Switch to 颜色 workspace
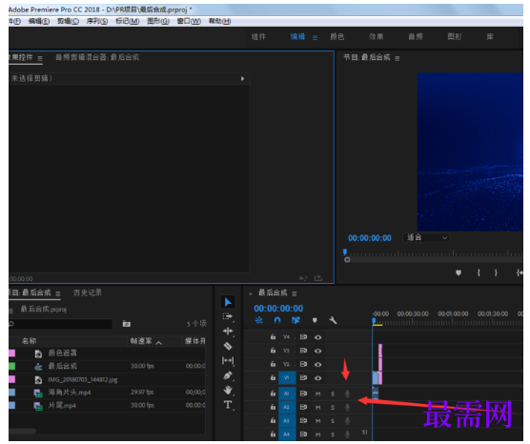Image resolution: width=530 pixels, height=444 pixels. coord(337,36)
